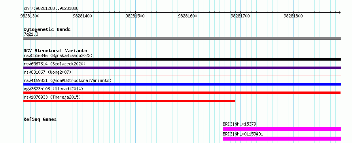Click the ruler's right arrow end

340,12
